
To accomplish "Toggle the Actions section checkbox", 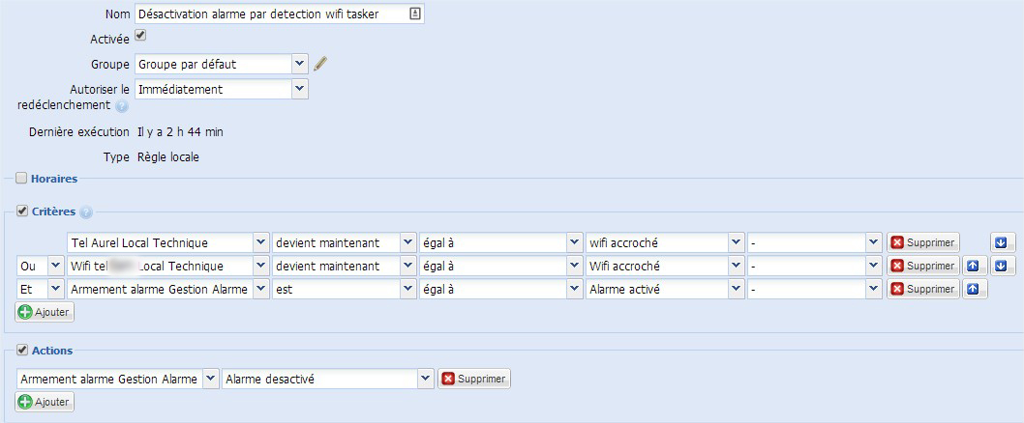I will point(21,350).
